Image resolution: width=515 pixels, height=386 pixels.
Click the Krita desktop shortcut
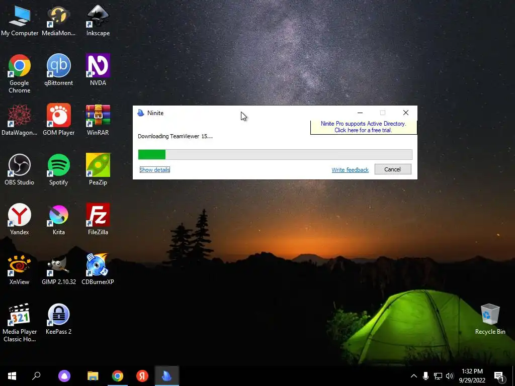coord(58,219)
